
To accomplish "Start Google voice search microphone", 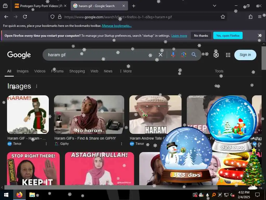I will [173, 55].
